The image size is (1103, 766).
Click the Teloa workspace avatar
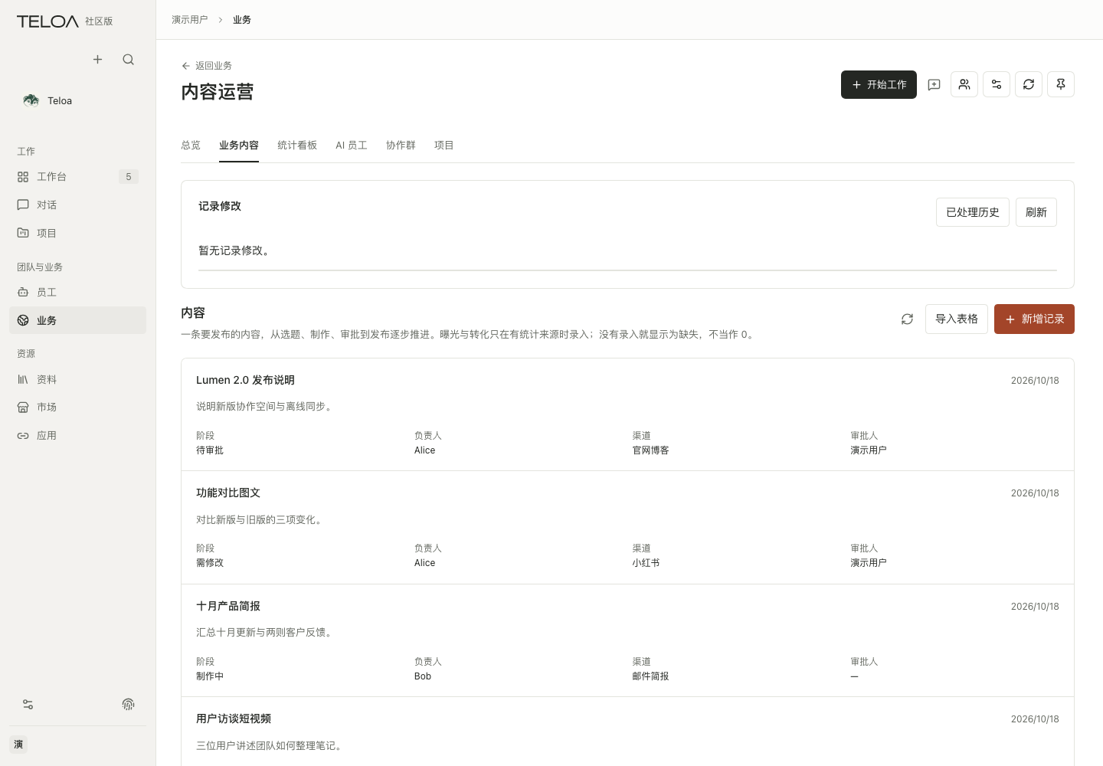pos(31,100)
